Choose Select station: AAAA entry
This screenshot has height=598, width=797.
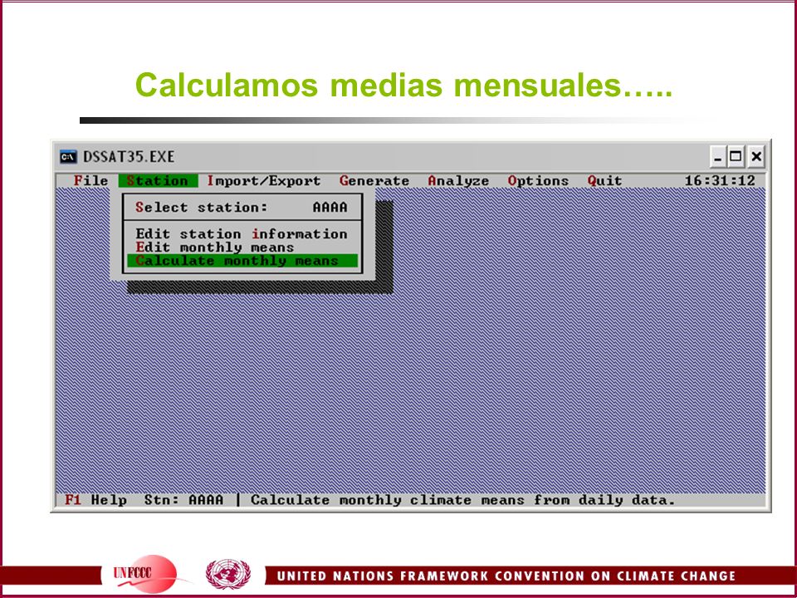(x=242, y=208)
